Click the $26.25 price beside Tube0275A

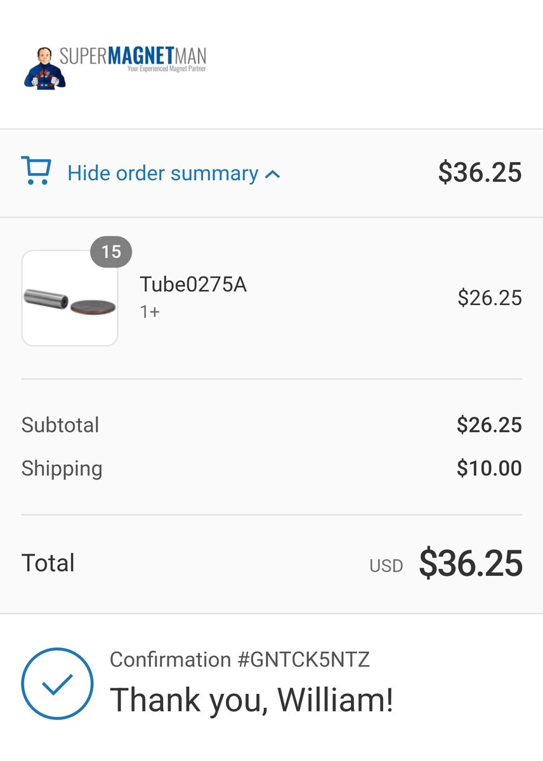(x=490, y=297)
